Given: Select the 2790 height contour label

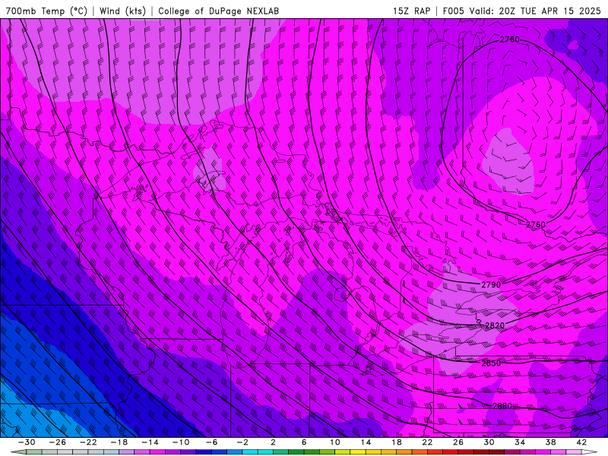Looking at the screenshot, I should pos(491,284).
